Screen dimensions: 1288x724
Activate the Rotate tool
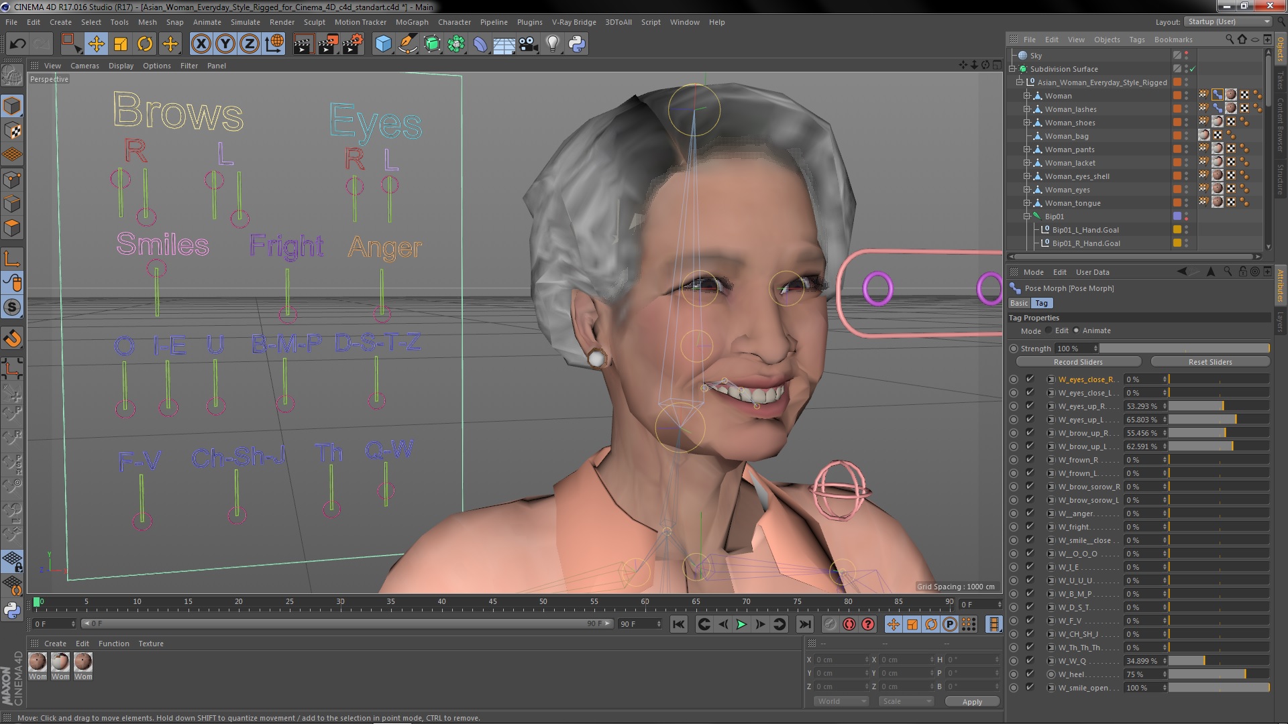tap(145, 44)
